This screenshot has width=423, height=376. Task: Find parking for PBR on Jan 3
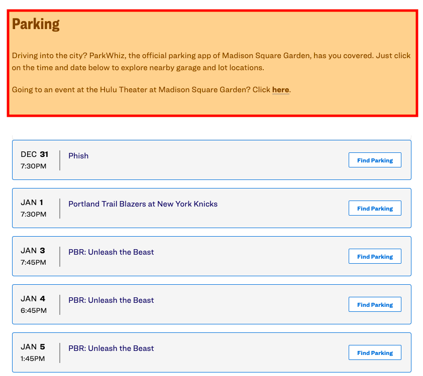(x=375, y=257)
